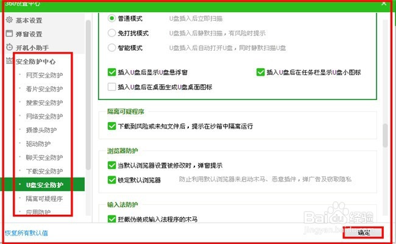
Task: Toggle 拦截伪装成输入法程序的木马 checkbox
Action: point(111,219)
